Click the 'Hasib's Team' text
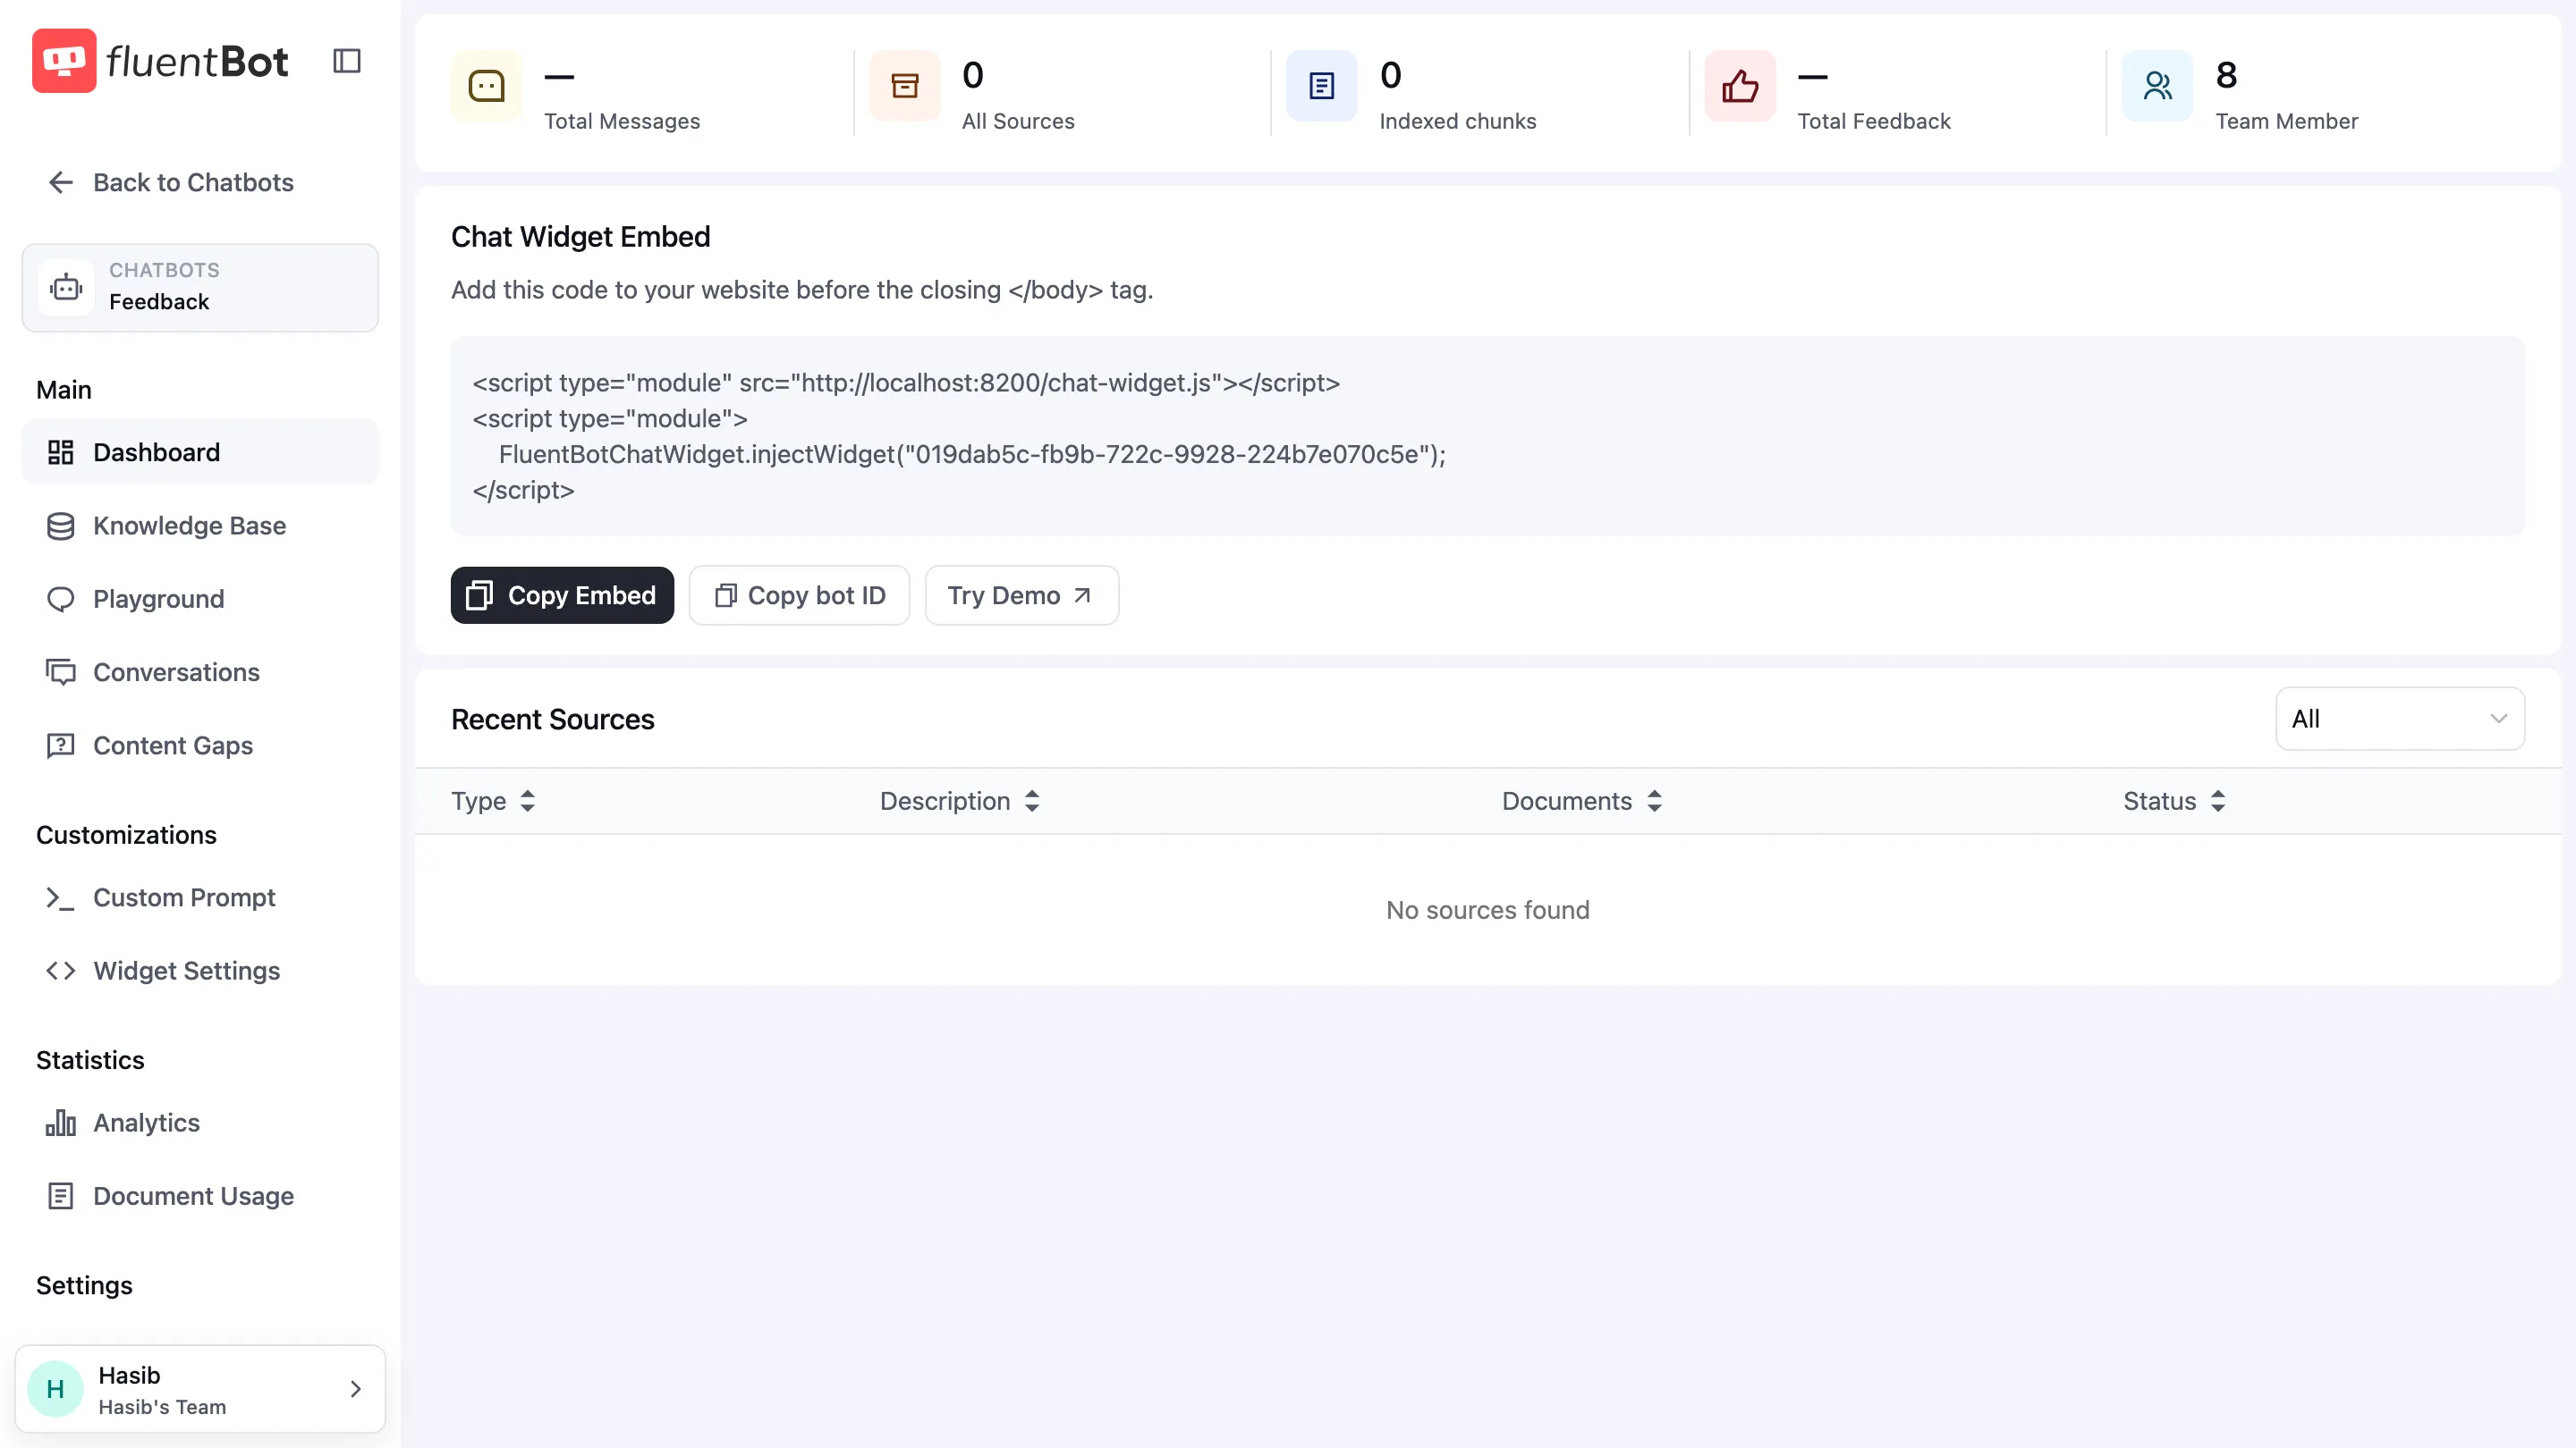Screen dimensions: 2576x1448 point(162,1407)
